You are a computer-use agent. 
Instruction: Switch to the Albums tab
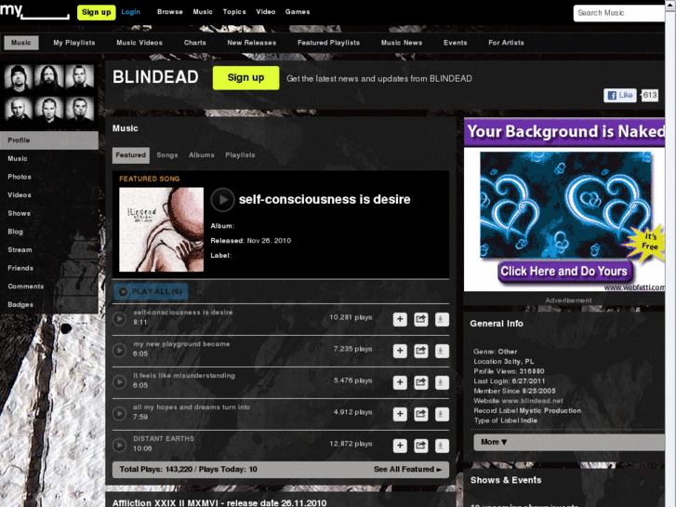click(202, 155)
